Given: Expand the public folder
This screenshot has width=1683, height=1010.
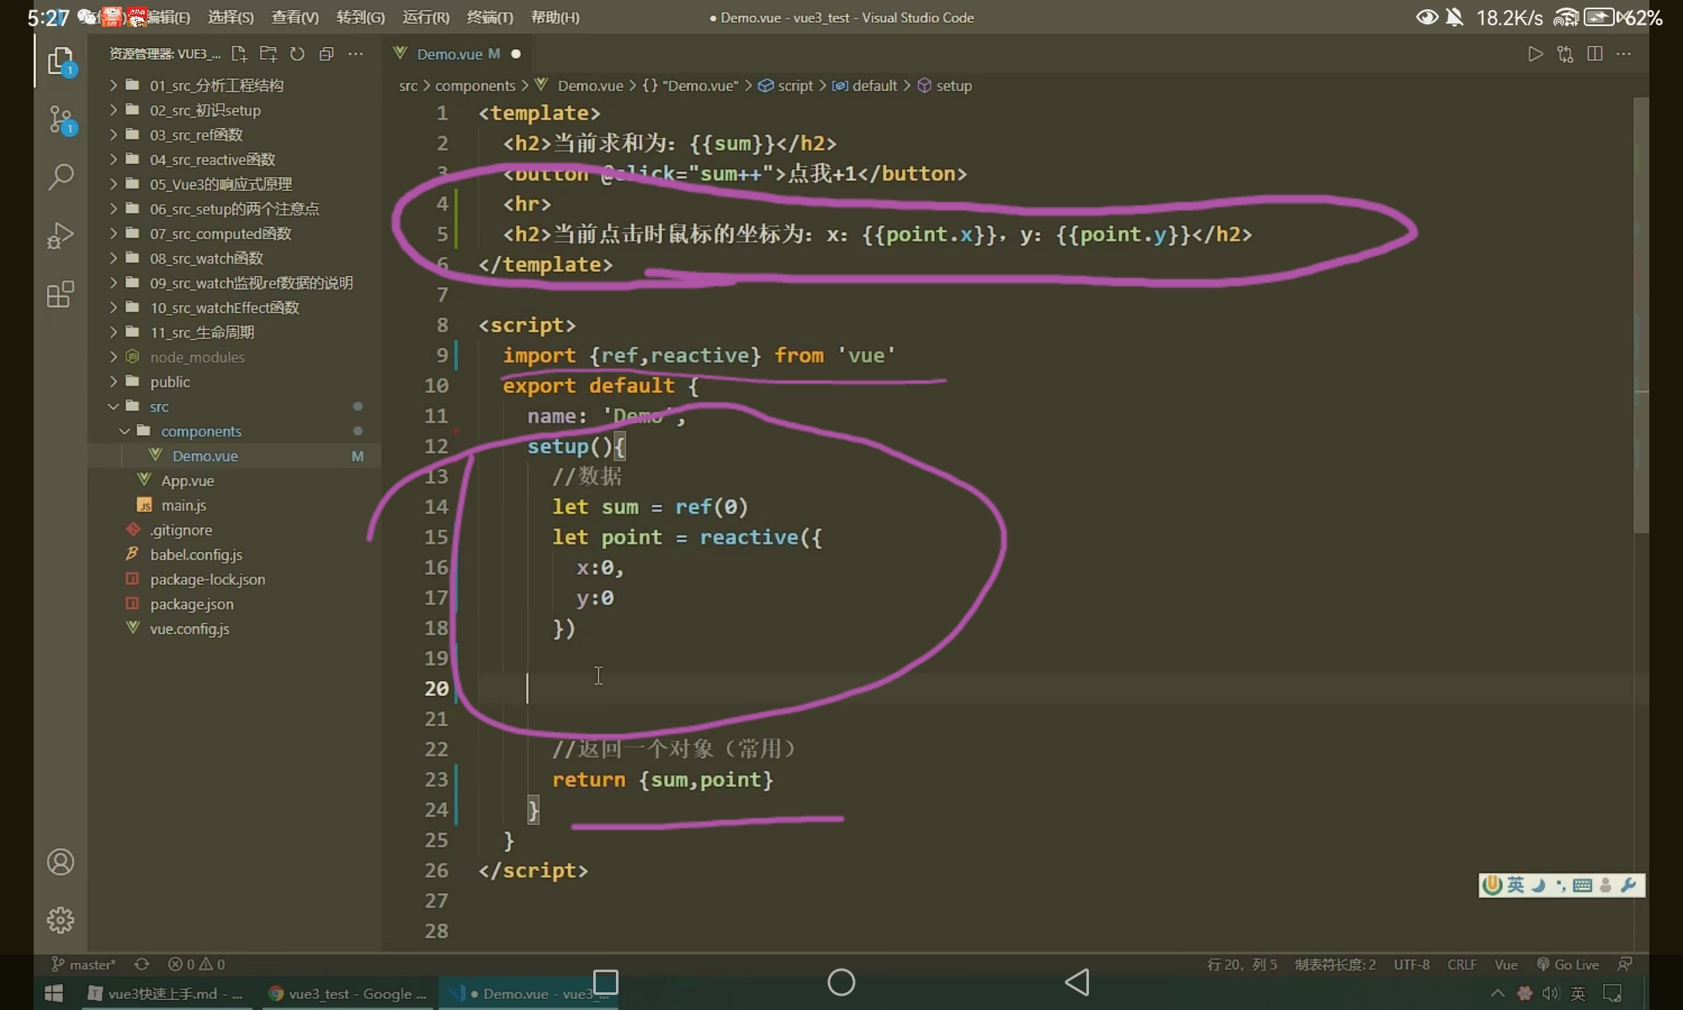Looking at the screenshot, I should pos(170,382).
